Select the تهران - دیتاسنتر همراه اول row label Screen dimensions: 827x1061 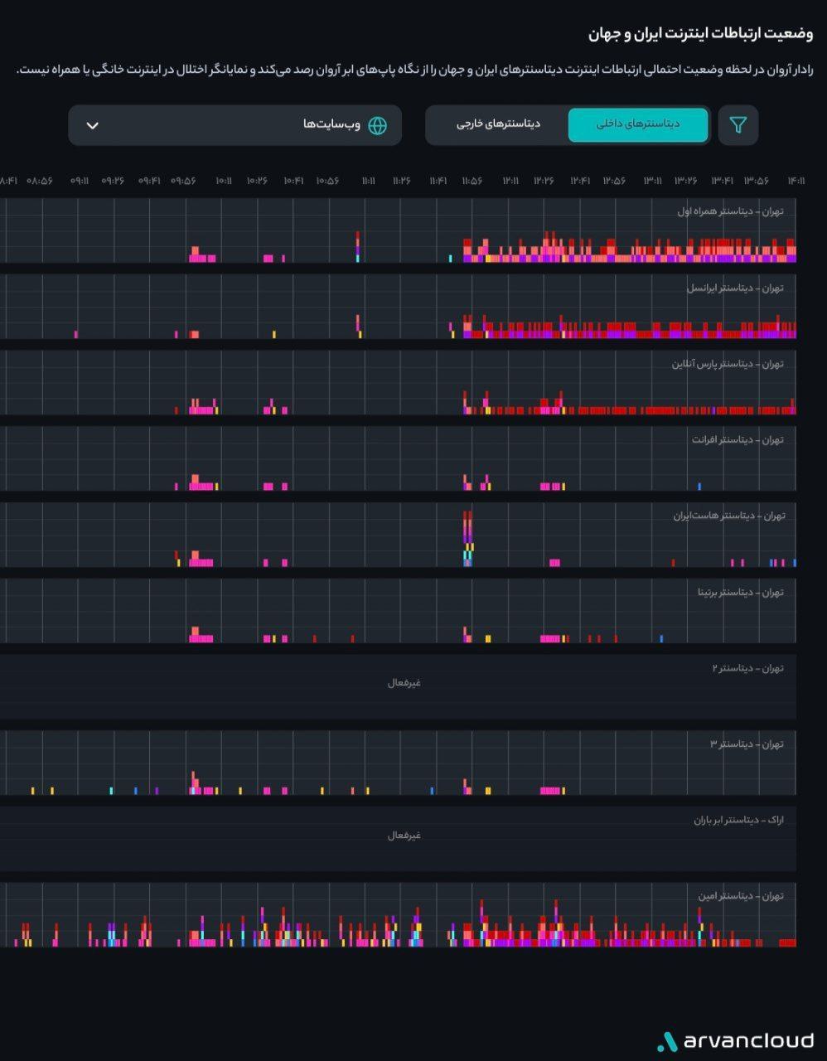coord(730,211)
